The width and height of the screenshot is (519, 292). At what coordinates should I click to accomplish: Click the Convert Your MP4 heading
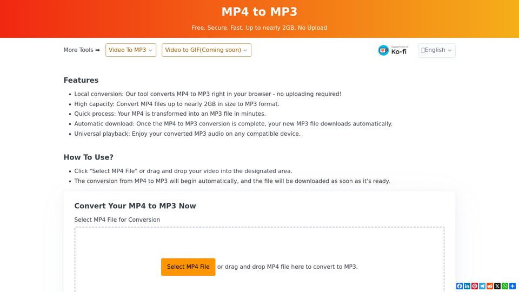coord(135,206)
